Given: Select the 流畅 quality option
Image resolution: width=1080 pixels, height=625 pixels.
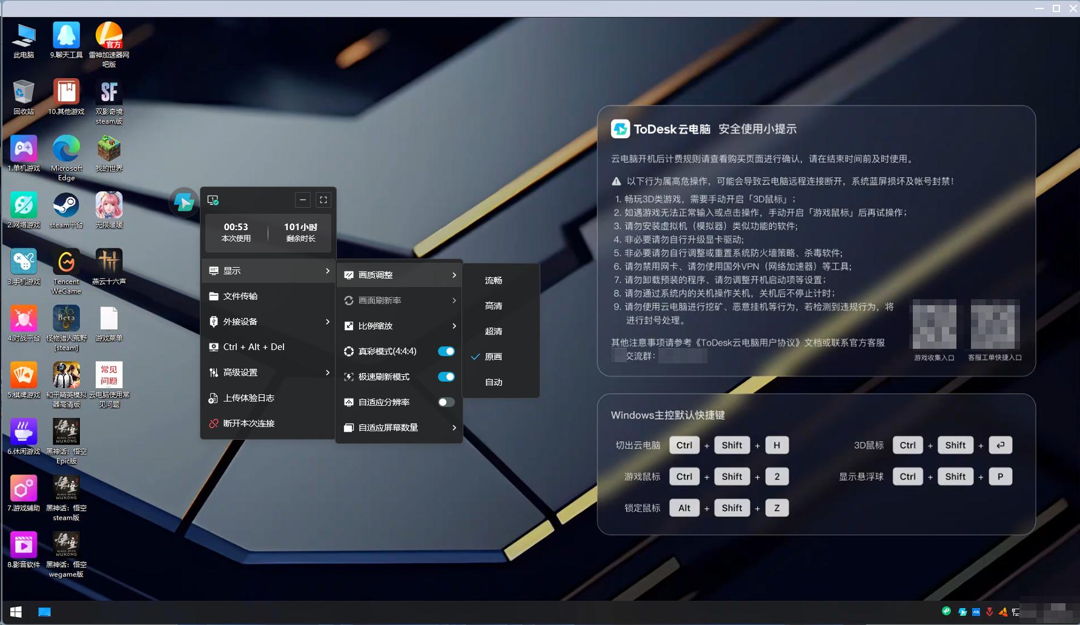Looking at the screenshot, I should (501, 280).
